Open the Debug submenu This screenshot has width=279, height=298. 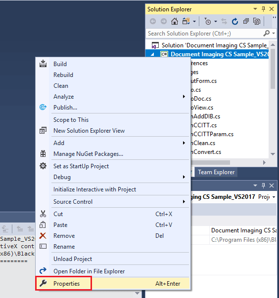click(x=62, y=177)
